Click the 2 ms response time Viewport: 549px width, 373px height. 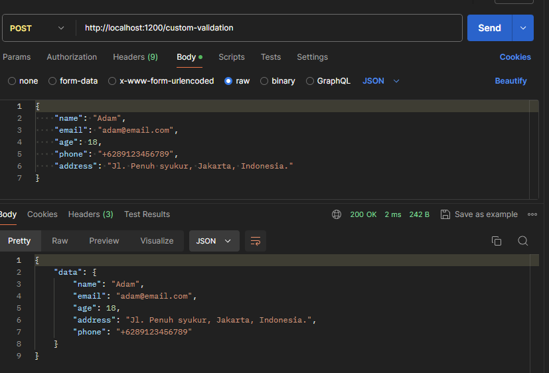[393, 214]
